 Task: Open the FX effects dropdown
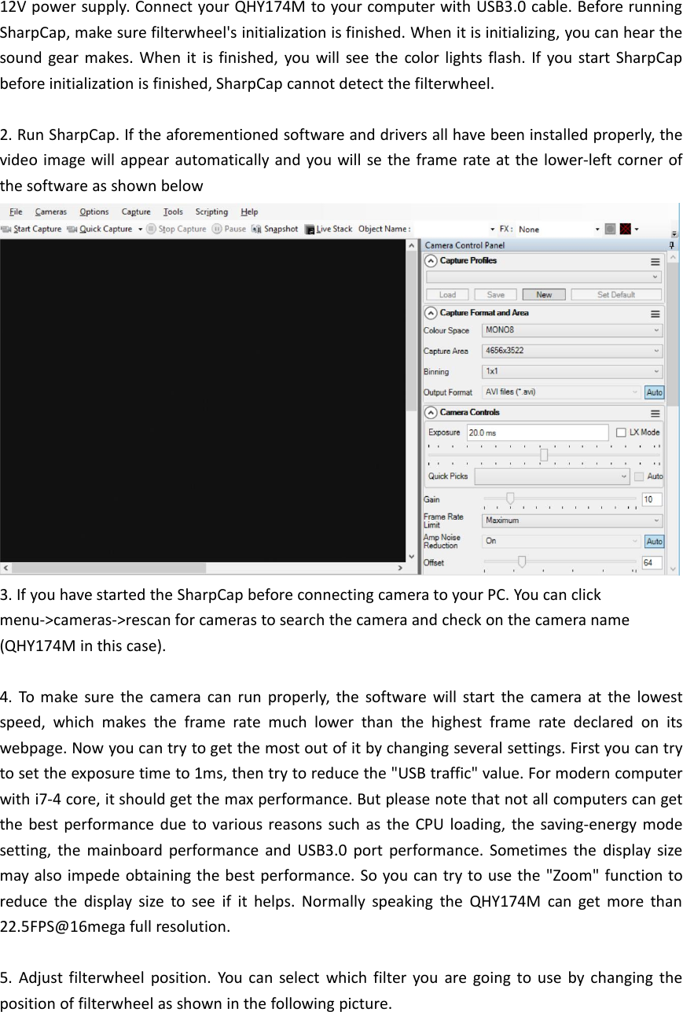pyautogui.click(x=559, y=230)
